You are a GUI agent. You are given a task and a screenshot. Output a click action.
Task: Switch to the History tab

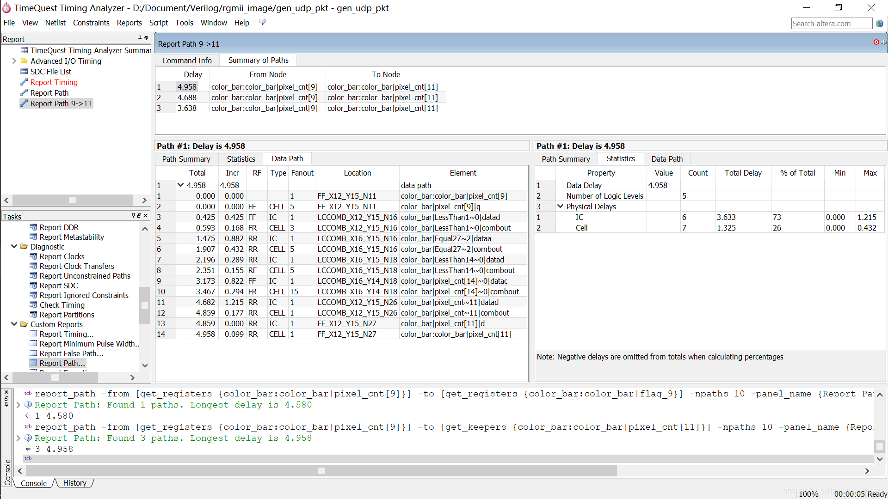(74, 483)
